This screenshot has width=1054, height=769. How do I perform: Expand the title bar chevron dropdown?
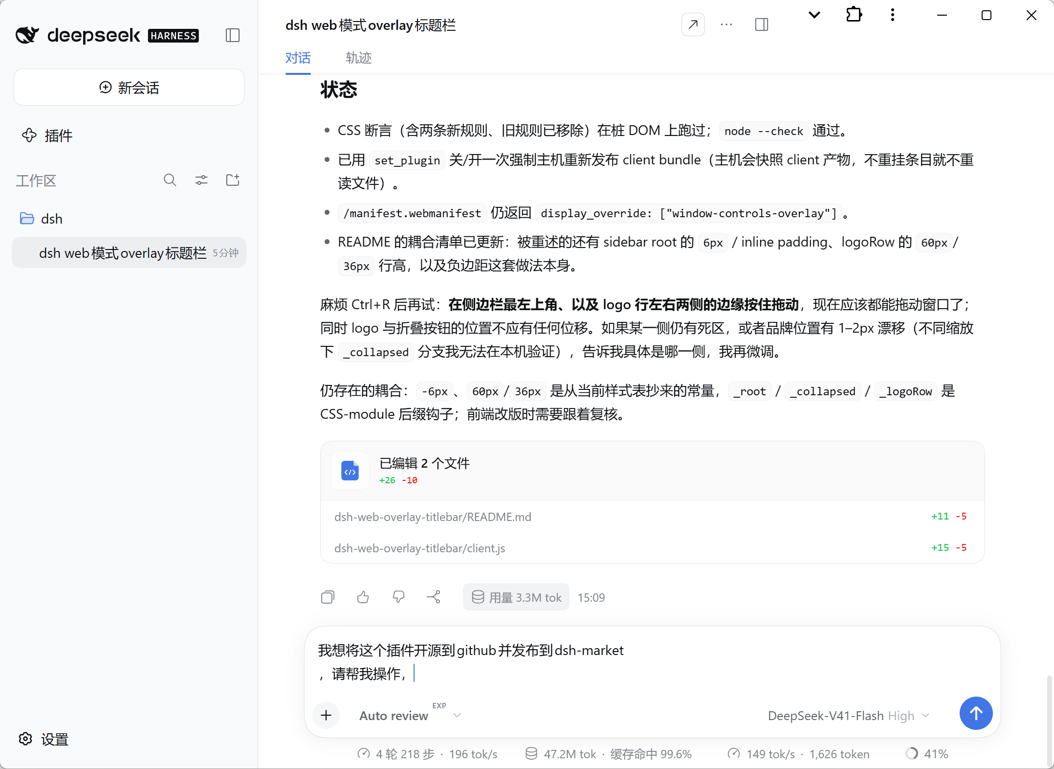pyautogui.click(x=814, y=15)
